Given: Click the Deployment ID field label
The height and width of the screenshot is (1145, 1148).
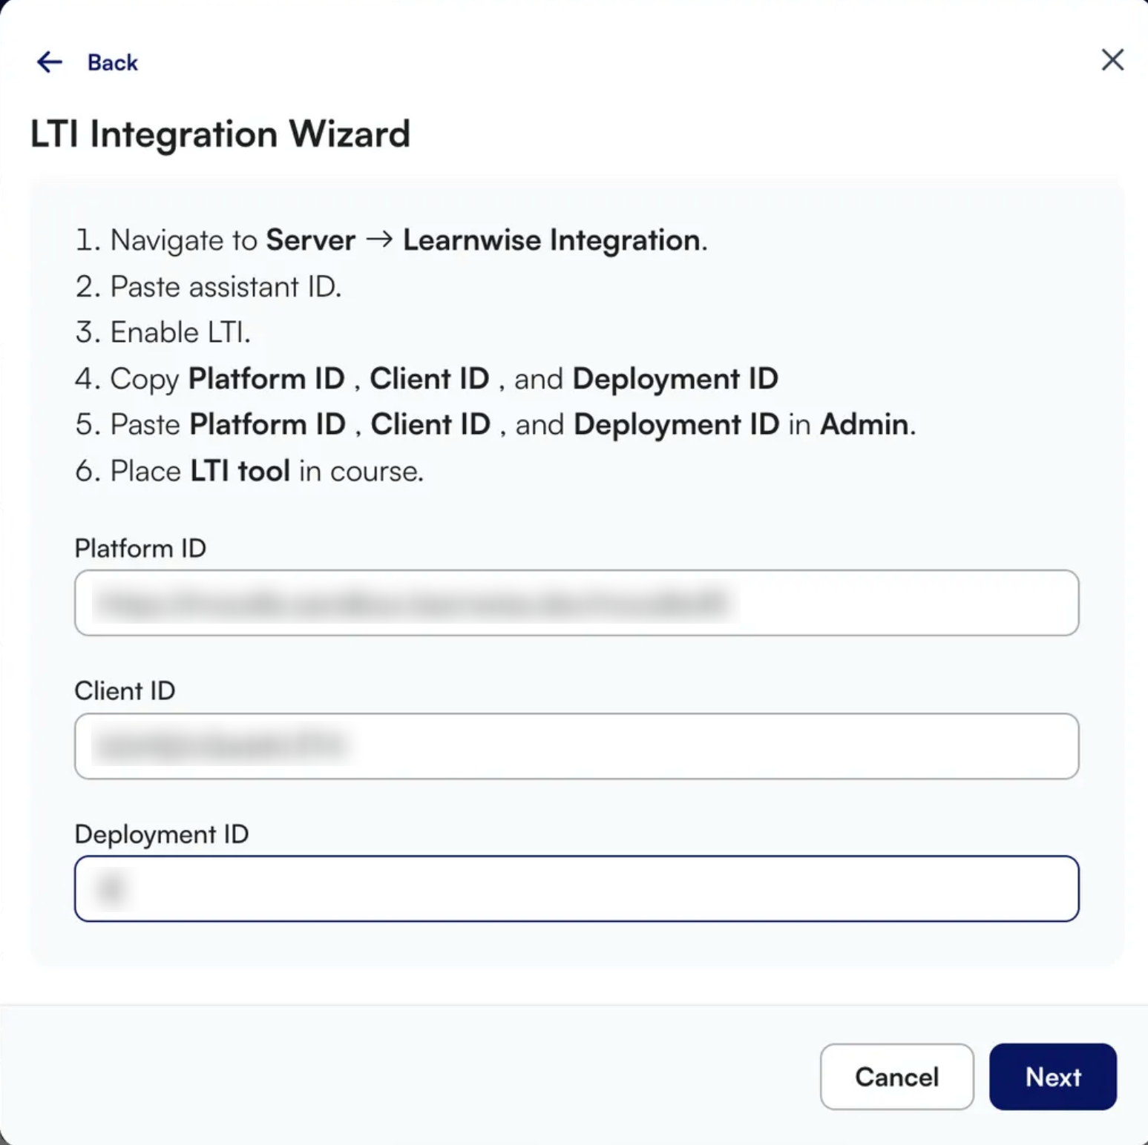Looking at the screenshot, I should click(x=162, y=834).
